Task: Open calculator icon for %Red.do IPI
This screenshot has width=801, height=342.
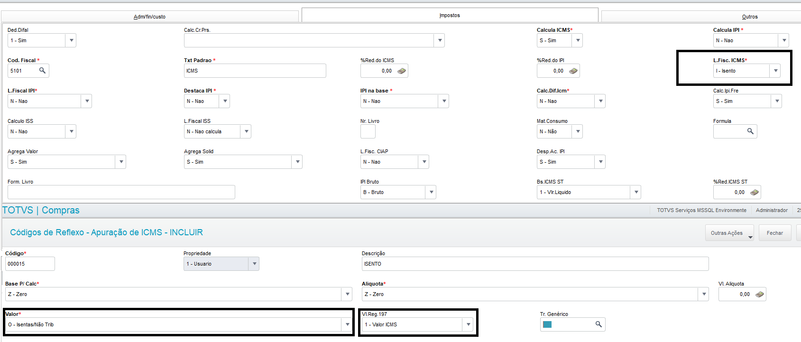Action: click(573, 71)
